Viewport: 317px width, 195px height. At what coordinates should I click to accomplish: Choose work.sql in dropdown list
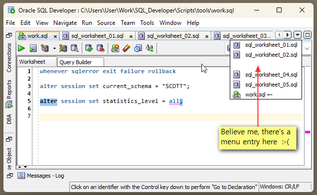point(266,95)
